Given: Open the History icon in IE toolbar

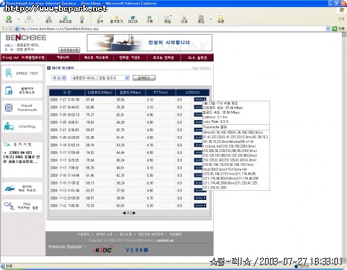Looking at the screenshot, I should tap(149, 19).
